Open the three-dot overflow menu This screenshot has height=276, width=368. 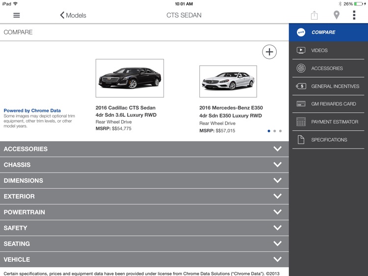tap(354, 15)
